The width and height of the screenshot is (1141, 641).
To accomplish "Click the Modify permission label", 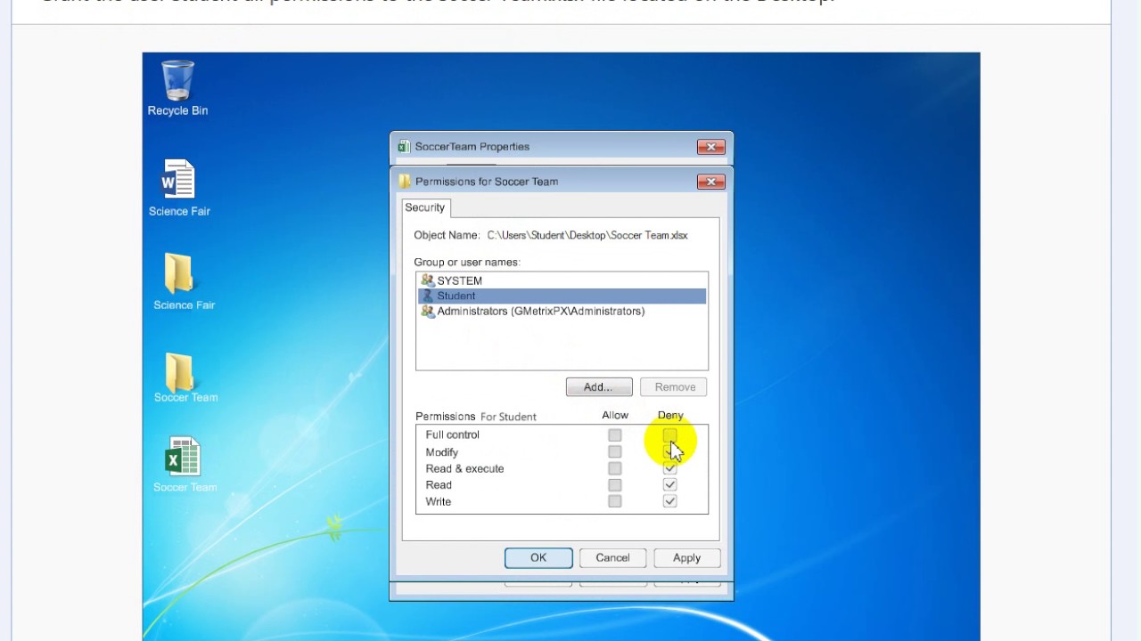I will pyautogui.click(x=441, y=452).
